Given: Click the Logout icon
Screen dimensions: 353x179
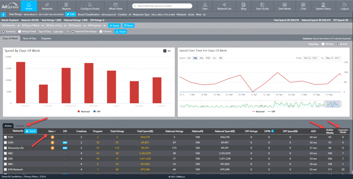Looking at the screenshot, I should coord(344,5).
